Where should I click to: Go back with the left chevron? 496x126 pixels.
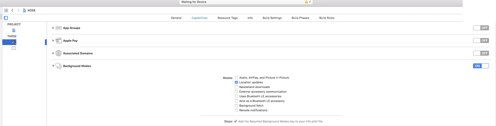coord(12,10)
